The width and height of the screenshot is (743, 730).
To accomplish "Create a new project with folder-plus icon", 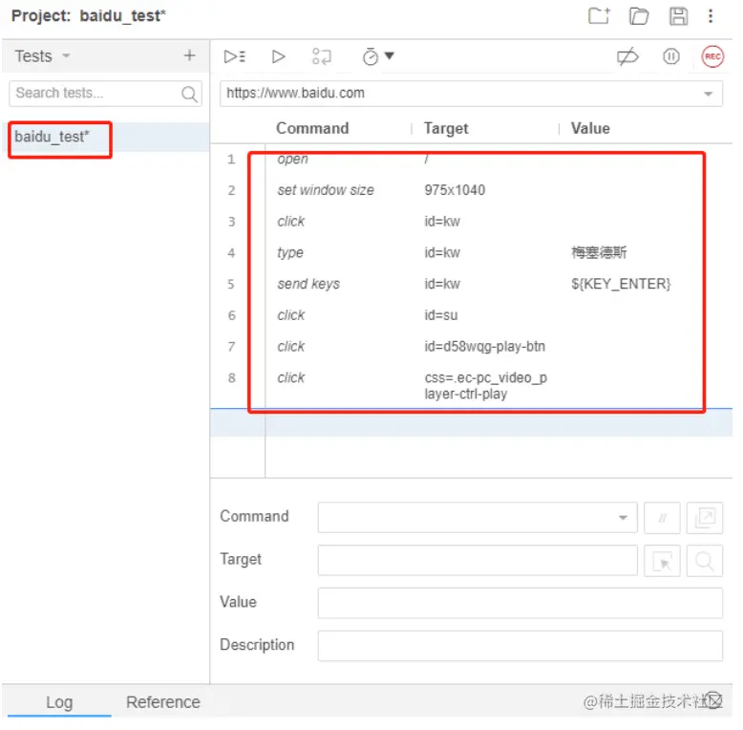I will 599,15.
